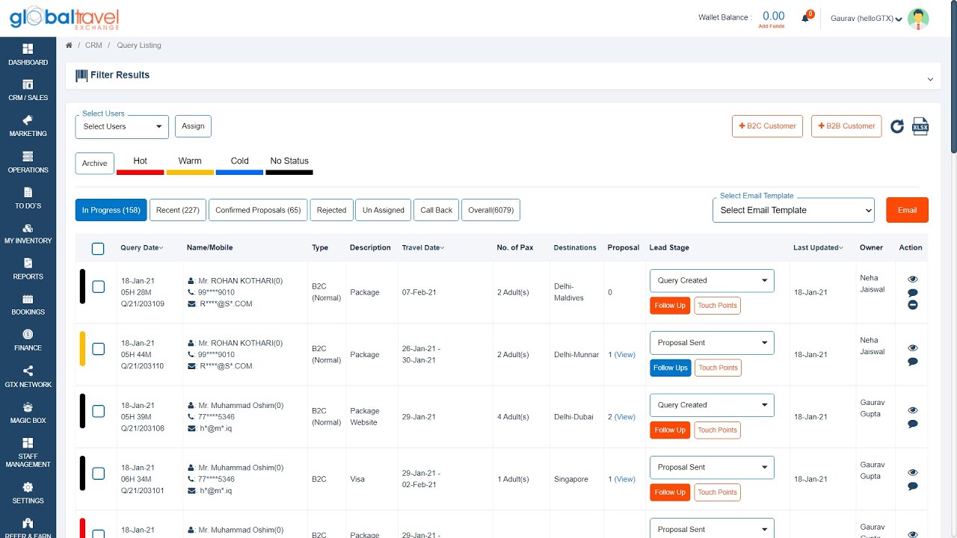Click the Assign button
Viewport: 957px width, 538px height.
193,126
